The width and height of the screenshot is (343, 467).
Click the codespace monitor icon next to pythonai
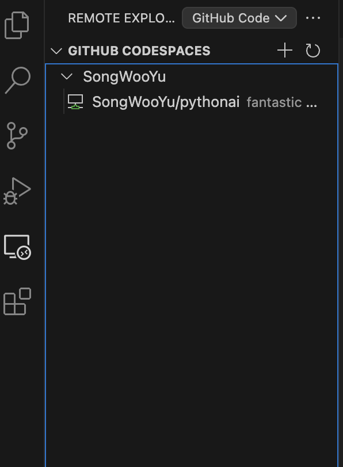[76, 102]
